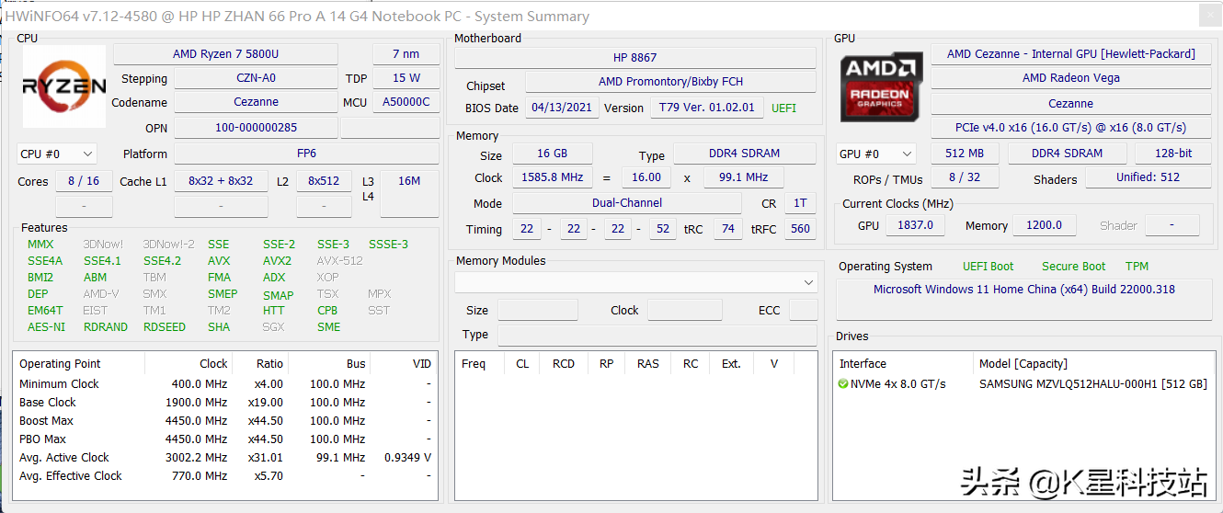1223x513 pixels.
Task: Click the AMD Radeon Graphics logo
Action: pyautogui.click(x=882, y=87)
